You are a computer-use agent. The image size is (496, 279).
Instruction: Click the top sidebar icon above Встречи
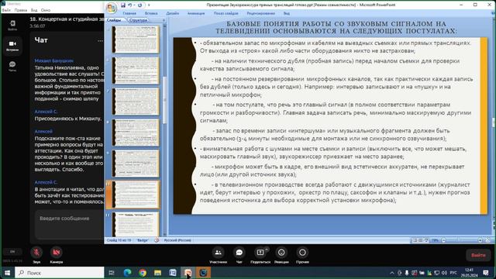12,26
